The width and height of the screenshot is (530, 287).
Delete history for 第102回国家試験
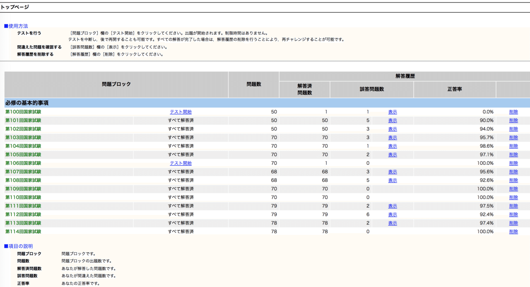[513, 129]
